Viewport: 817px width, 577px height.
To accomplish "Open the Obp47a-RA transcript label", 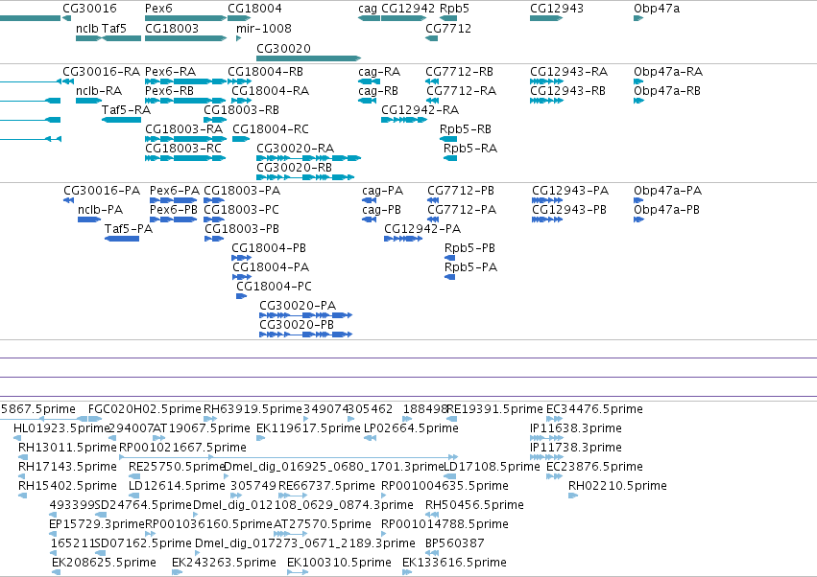I will pyautogui.click(x=668, y=71).
